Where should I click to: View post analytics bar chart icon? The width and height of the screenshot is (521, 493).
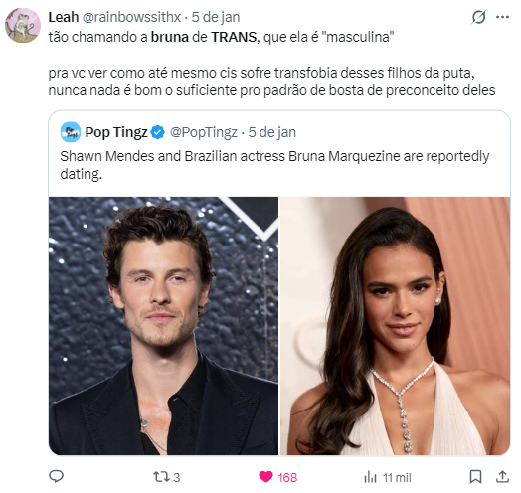tap(370, 477)
